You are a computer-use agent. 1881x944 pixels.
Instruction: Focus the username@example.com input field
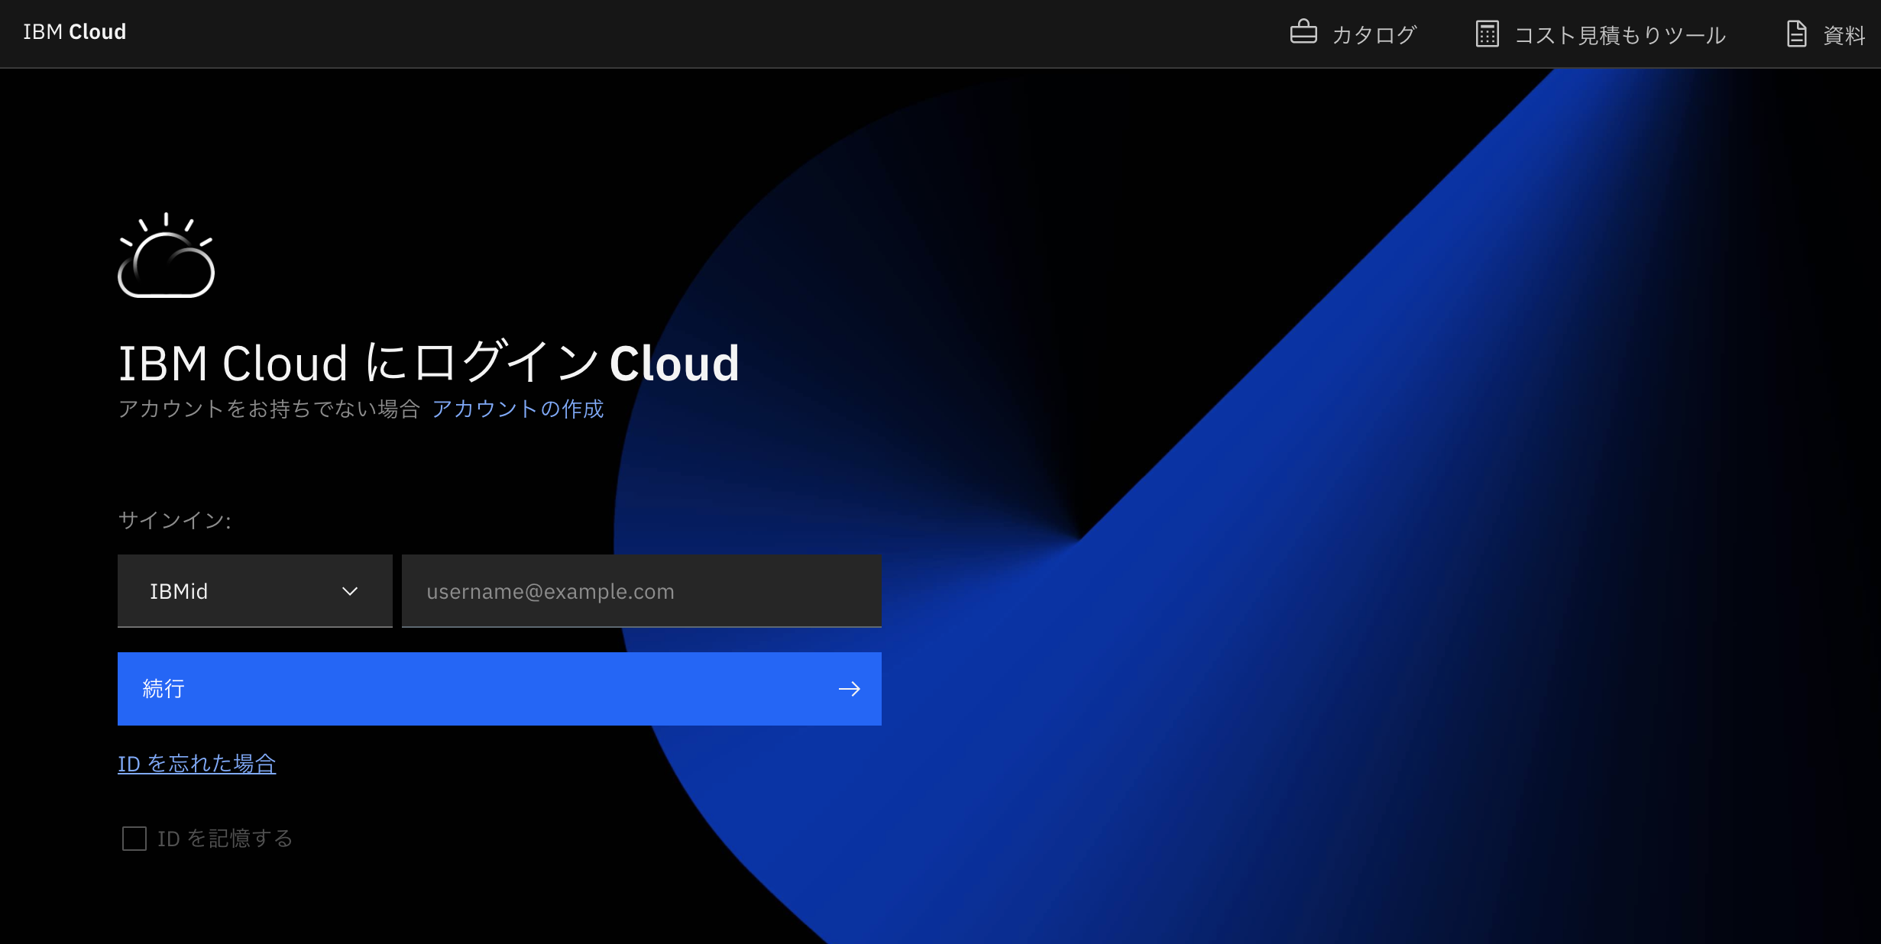tap(641, 591)
